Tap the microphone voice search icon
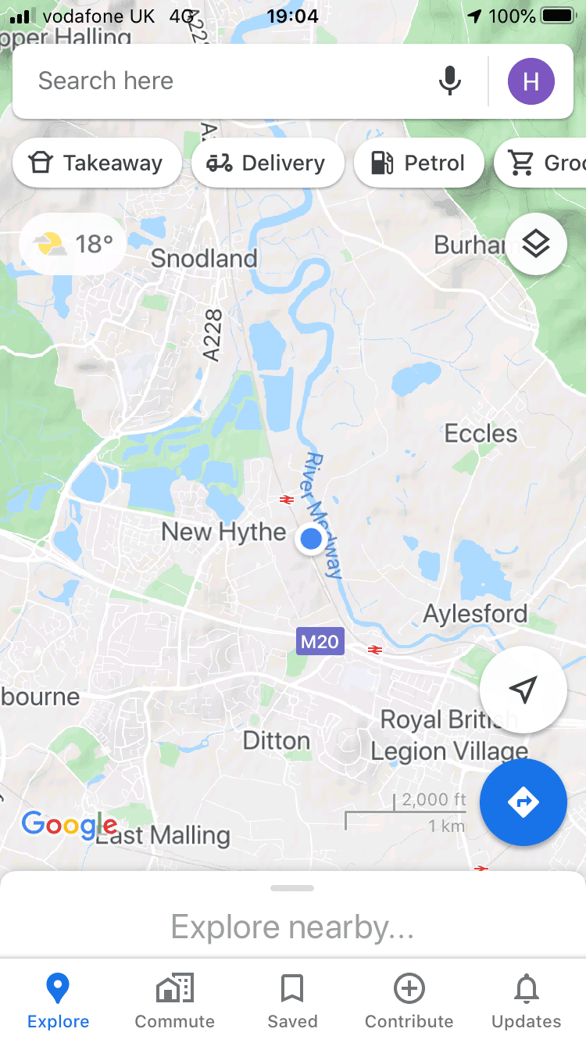Viewport: 586px width, 1043px height. click(x=449, y=81)
